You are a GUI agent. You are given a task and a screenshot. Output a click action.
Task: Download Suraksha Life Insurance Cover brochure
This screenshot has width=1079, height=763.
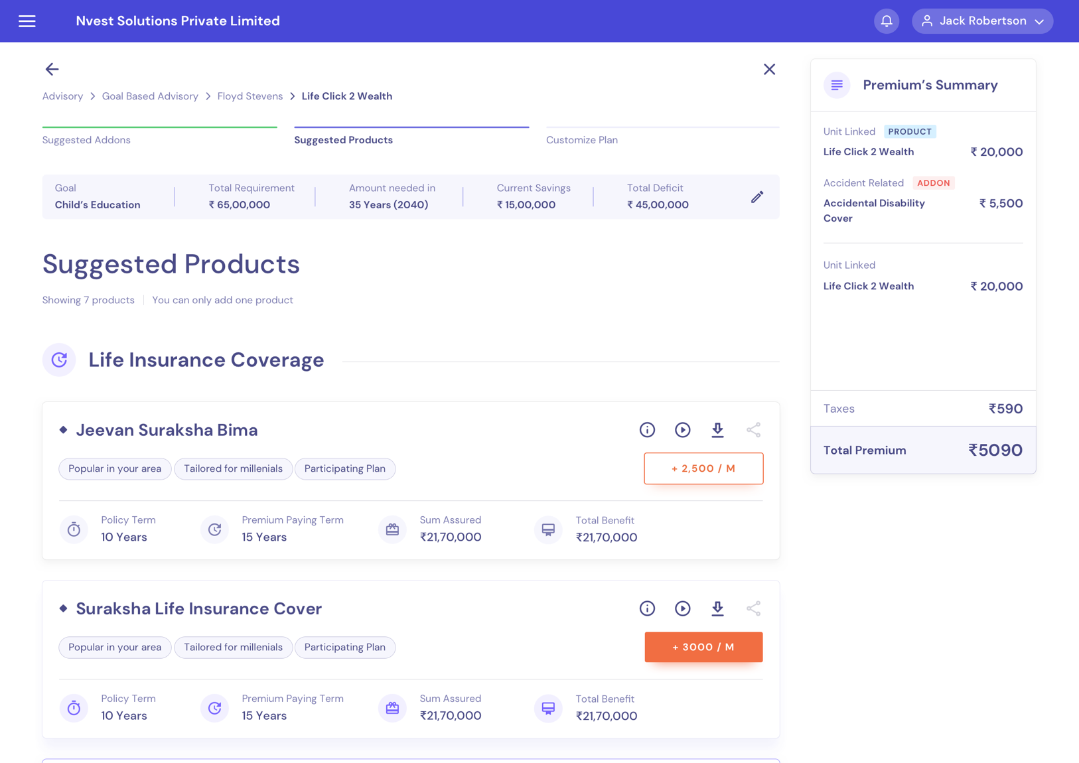[717, 608]
